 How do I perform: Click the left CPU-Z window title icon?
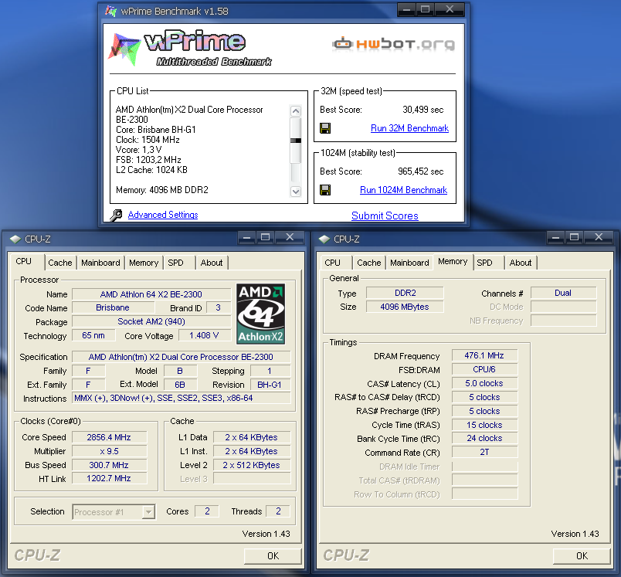pyautogui.click(x=15, y=239)
